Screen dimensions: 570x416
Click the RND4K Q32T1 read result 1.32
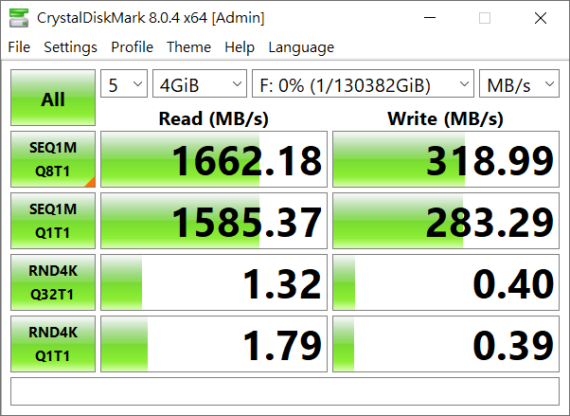[x=214, y=282]
